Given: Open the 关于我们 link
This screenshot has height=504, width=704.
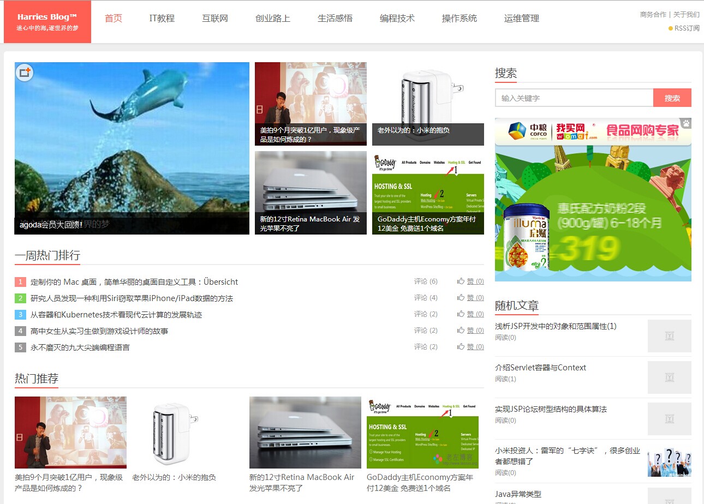Looking at the screenshot, I should tap(687, 15).
